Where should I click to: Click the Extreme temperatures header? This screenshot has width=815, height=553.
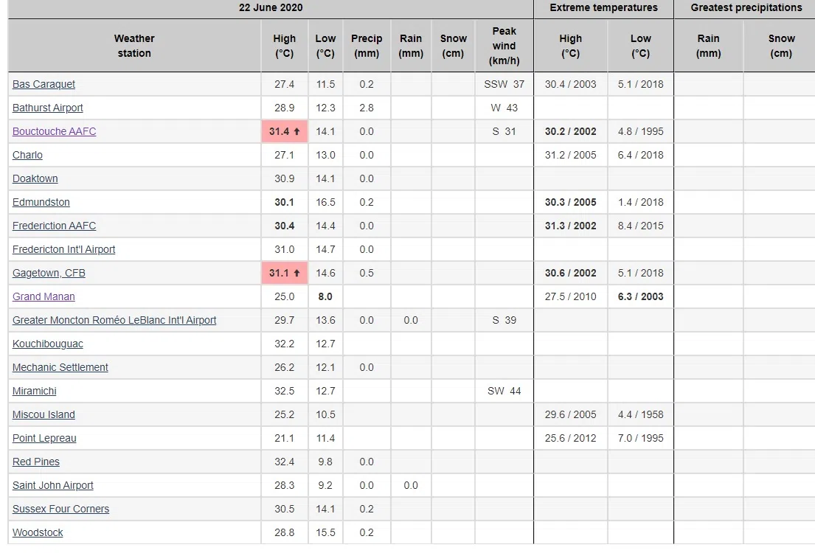point(603,8)
